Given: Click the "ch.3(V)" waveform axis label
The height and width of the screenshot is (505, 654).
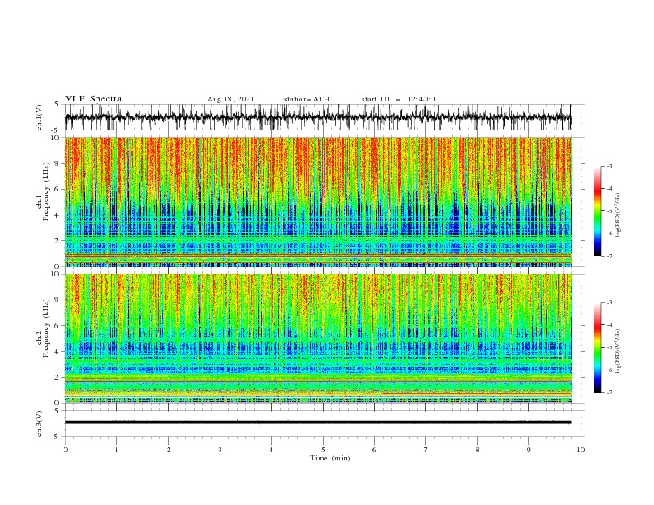Looking at the screenshot, I should point(40,423).
